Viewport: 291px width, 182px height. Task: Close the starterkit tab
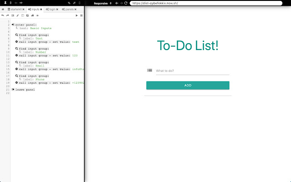pyautogui.click(x=23, y=9)
